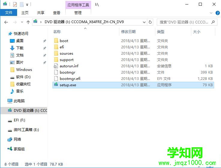The width and height of the screenshot is (221, 168).
Task: Click the 399 KB size cell
Action: [x=207, y=72]
